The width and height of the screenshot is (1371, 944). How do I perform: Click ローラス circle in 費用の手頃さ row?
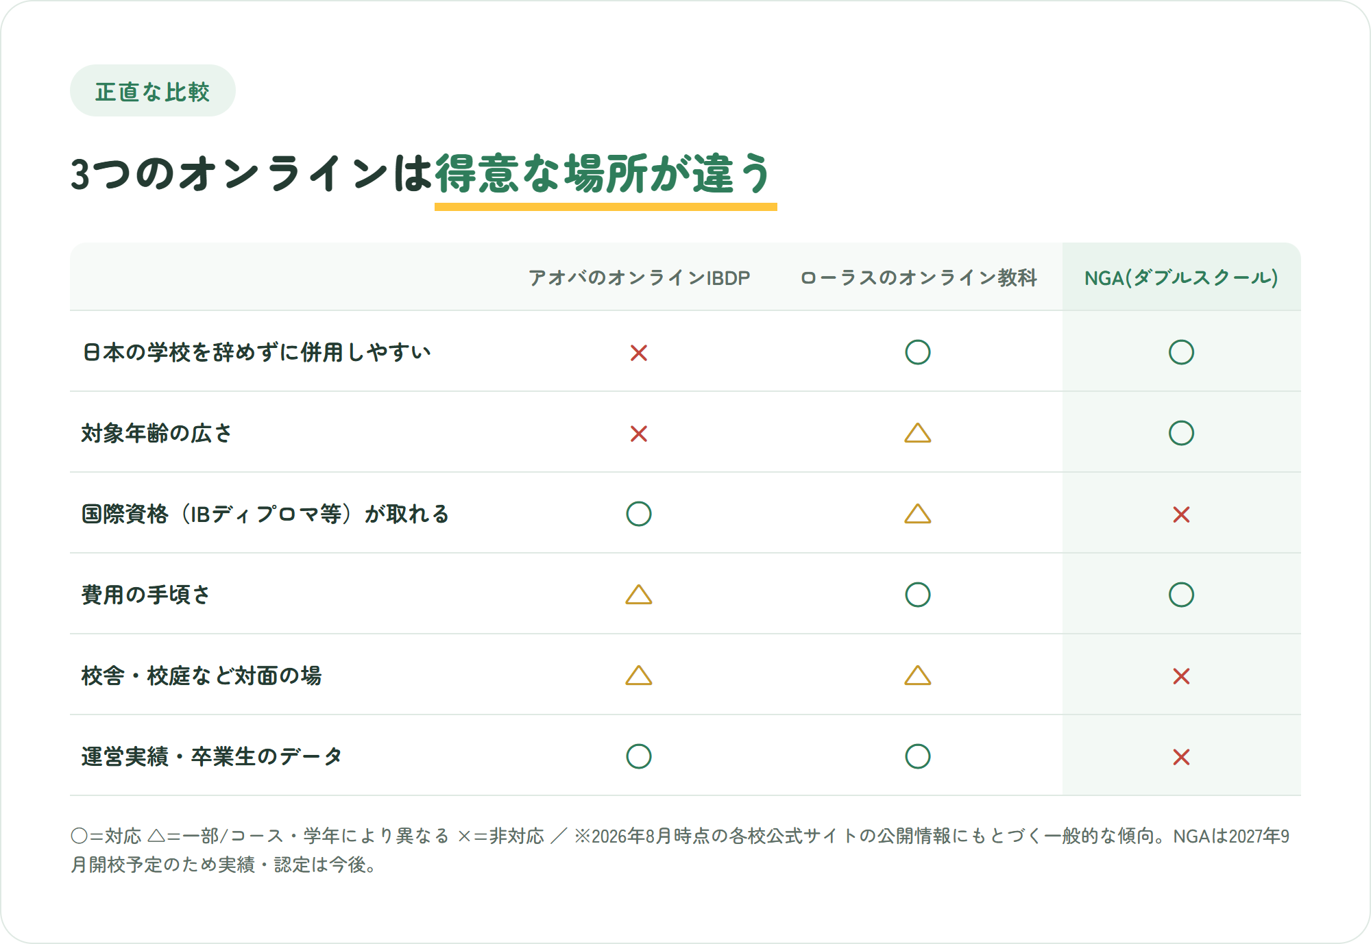point(918,595)
